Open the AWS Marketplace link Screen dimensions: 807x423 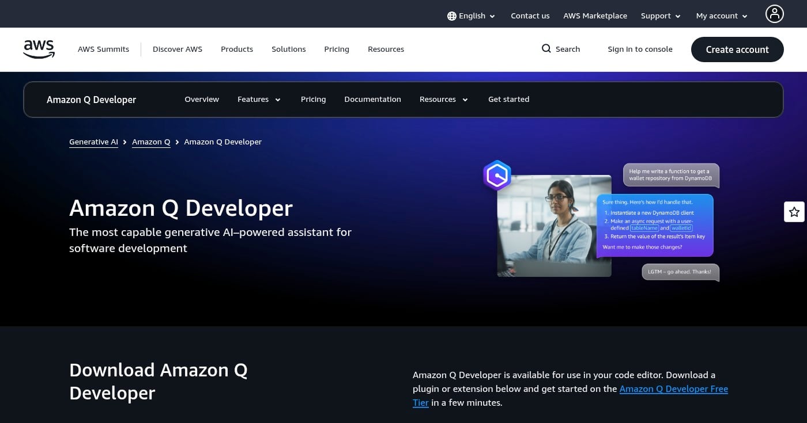tap(595, 16)
